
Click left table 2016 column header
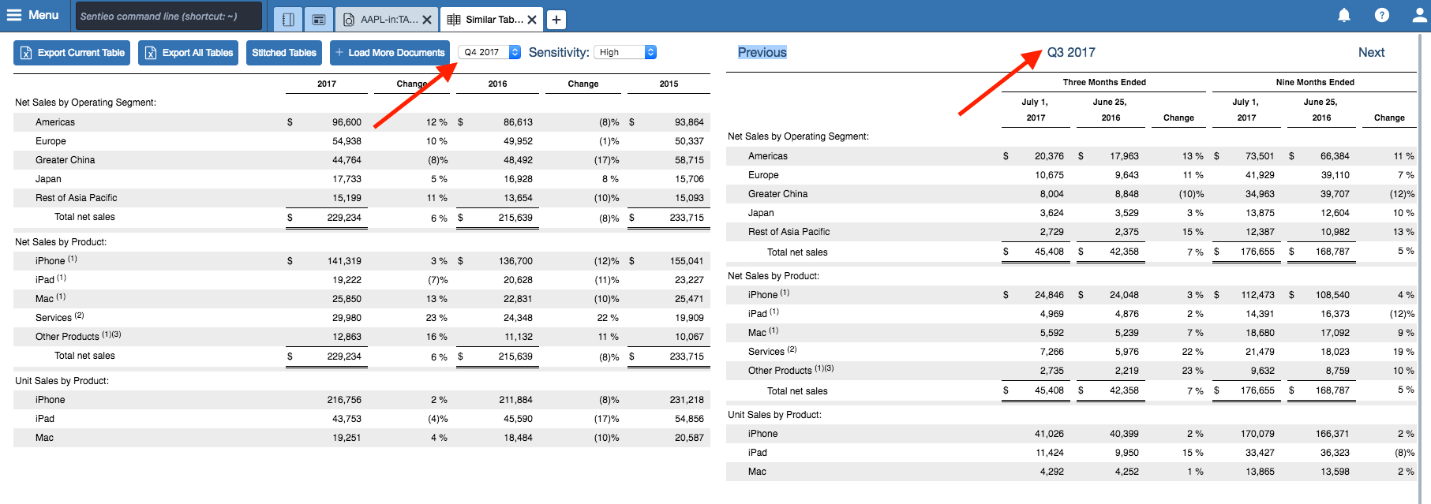(497, 84)
